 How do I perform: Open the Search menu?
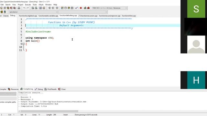(x=8, y=5)
